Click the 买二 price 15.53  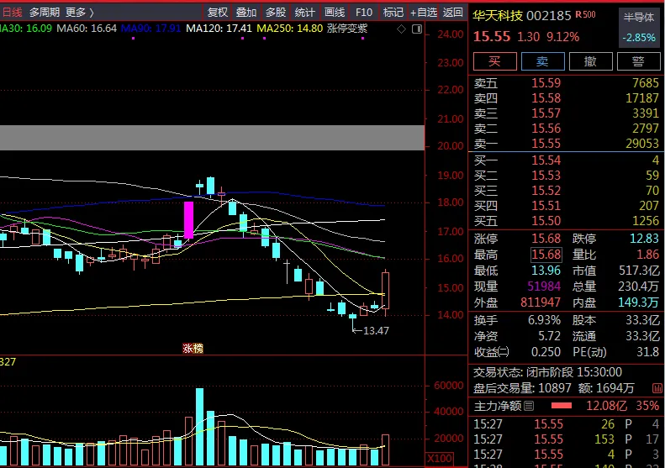click(546, 175)
